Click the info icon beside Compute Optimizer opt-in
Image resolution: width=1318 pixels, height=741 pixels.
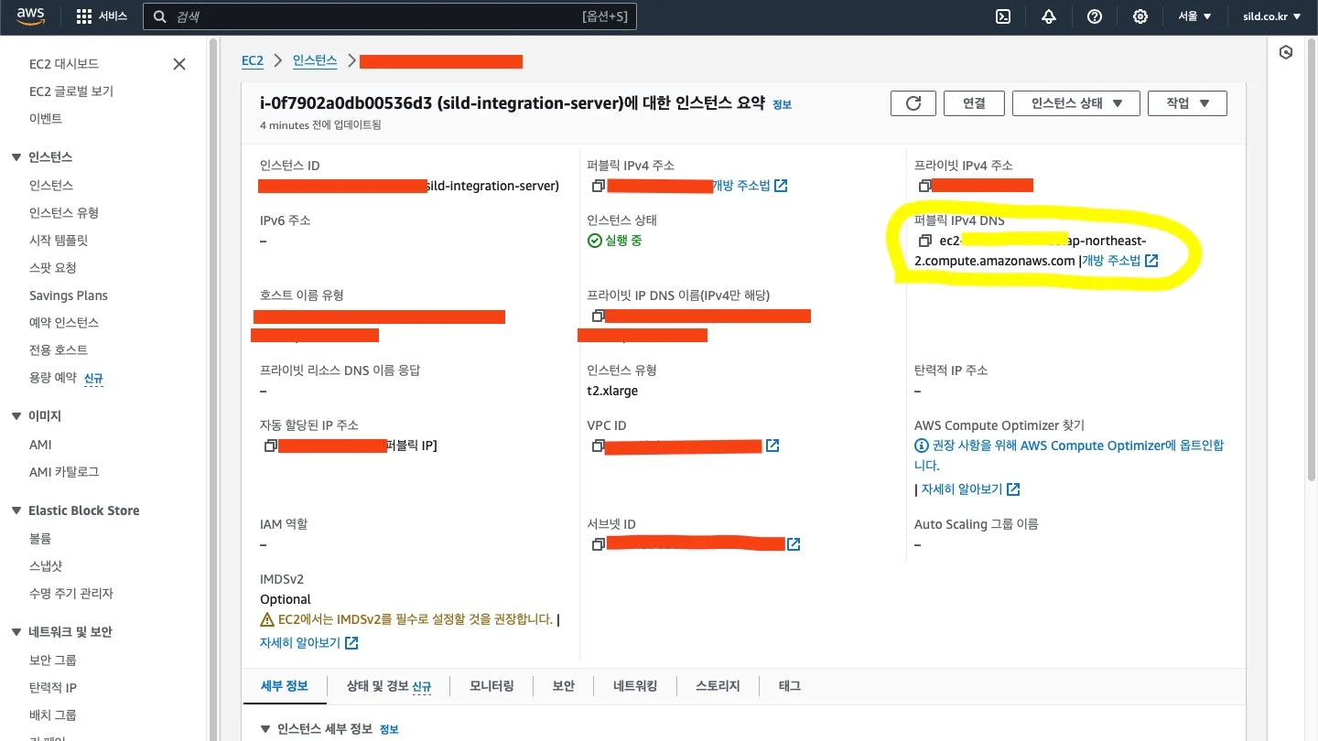click(x=922, y=446)
